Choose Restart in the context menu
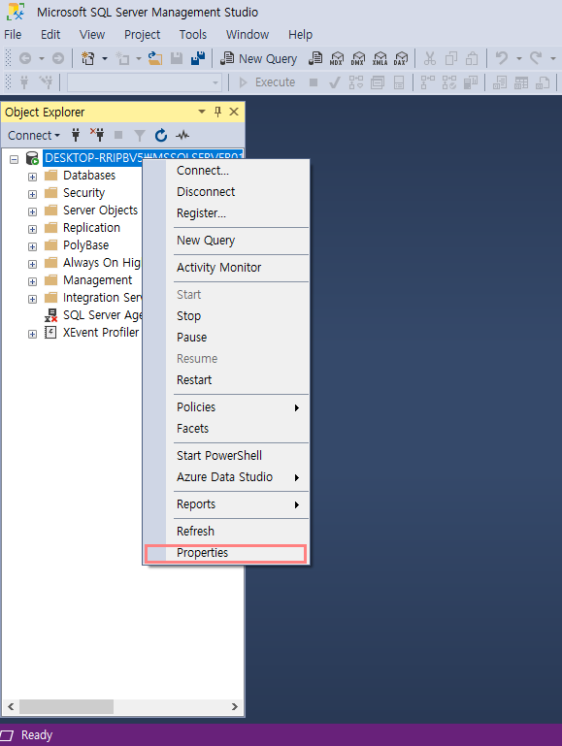The height and width of the screenshot is (746, 562). click(225, 380)
